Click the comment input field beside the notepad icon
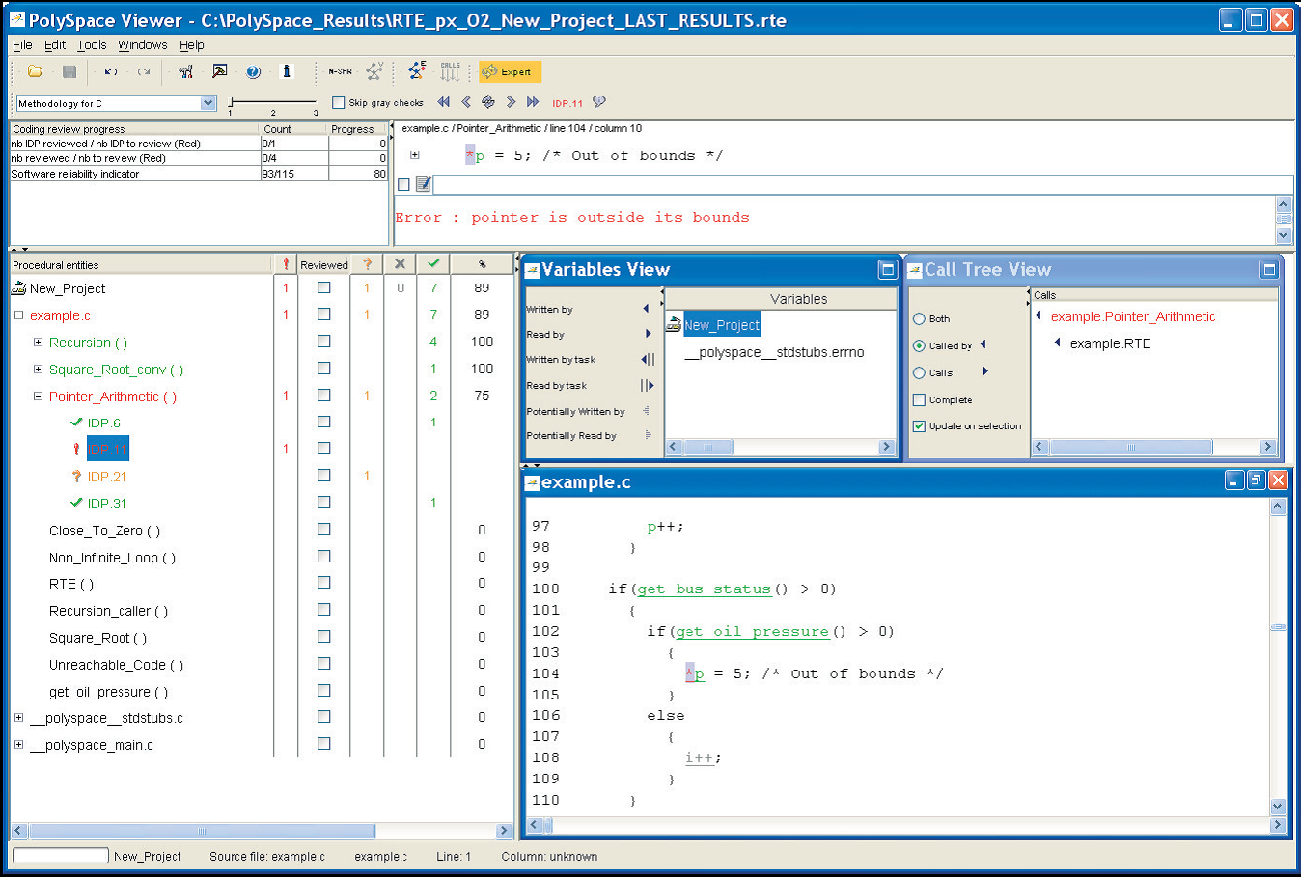Image resolution: width=1301 pixels, height=877 pixels. point(863,184)
